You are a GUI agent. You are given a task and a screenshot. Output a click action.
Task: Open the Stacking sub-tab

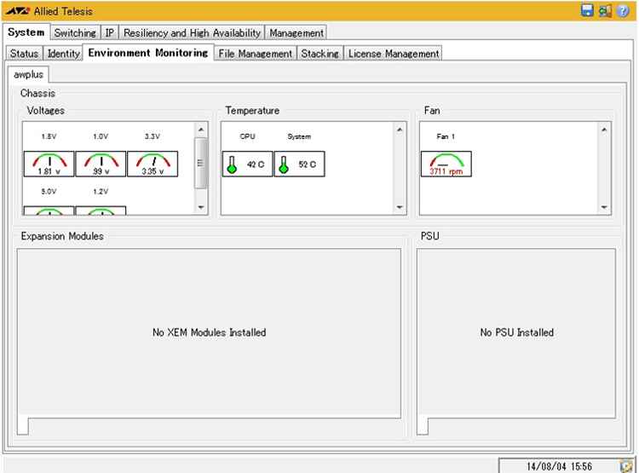coord(320,53)
